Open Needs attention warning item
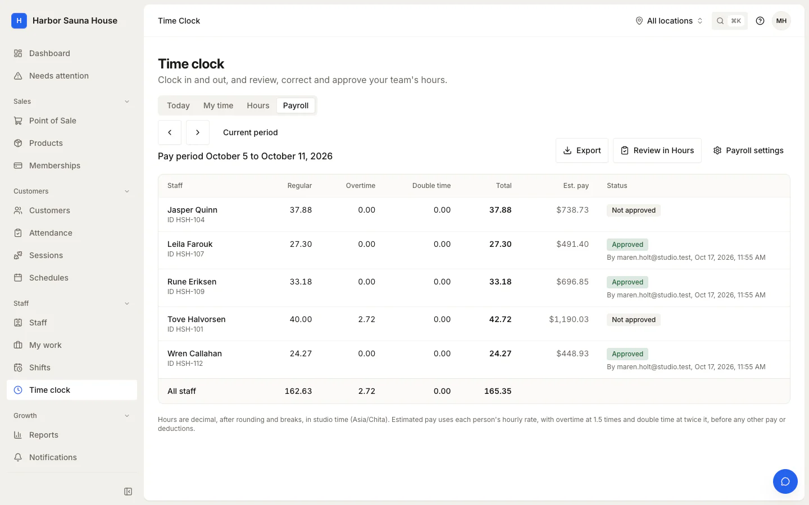The width and height of the screenshot is (809, 505). pos(72,76)
